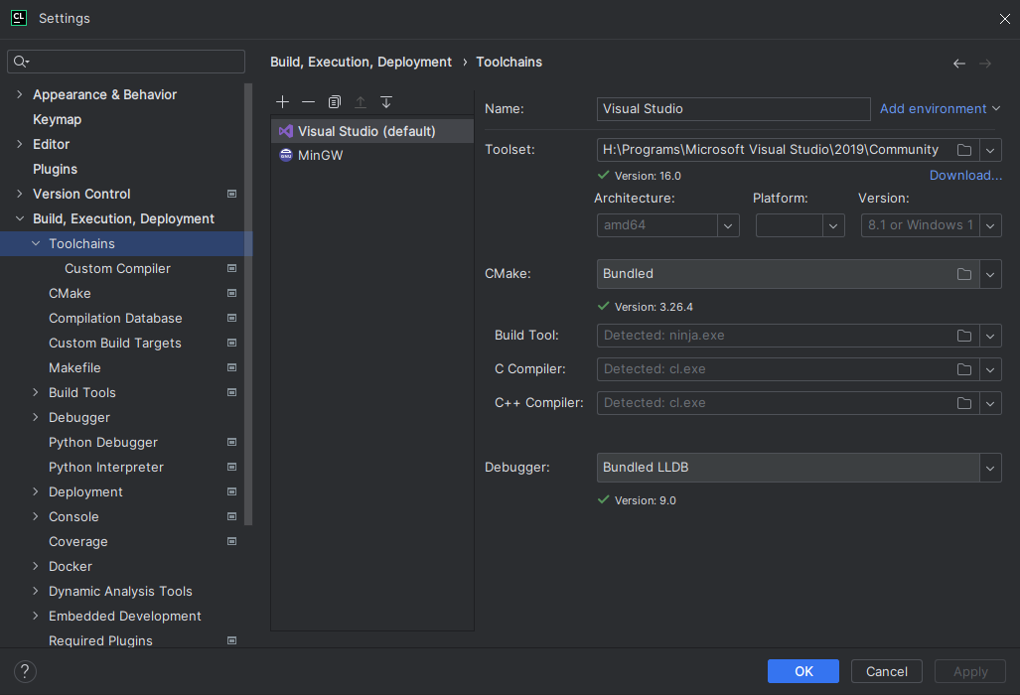Navigate forward with the right arrow

(984, 63)
